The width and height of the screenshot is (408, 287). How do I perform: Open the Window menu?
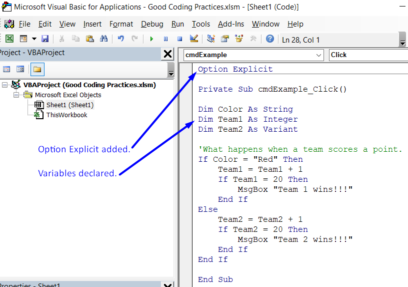[x=265, y=24]
